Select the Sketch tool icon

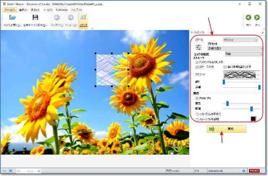tap(83, 18)
